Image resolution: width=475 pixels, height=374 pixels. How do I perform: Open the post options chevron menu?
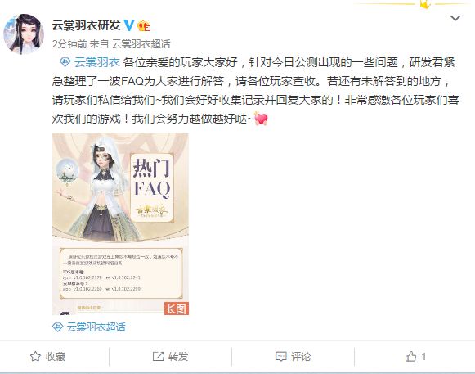click(455, 19)
